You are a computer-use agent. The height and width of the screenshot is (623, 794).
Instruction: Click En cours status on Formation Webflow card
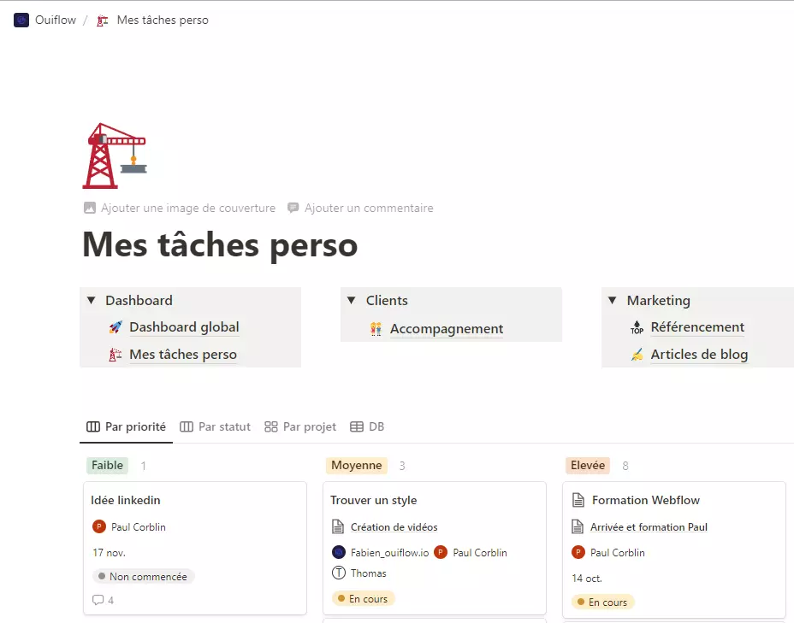pos(602,602)
